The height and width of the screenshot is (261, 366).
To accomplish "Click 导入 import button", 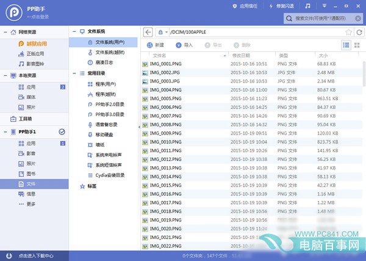I will [184, 45].
